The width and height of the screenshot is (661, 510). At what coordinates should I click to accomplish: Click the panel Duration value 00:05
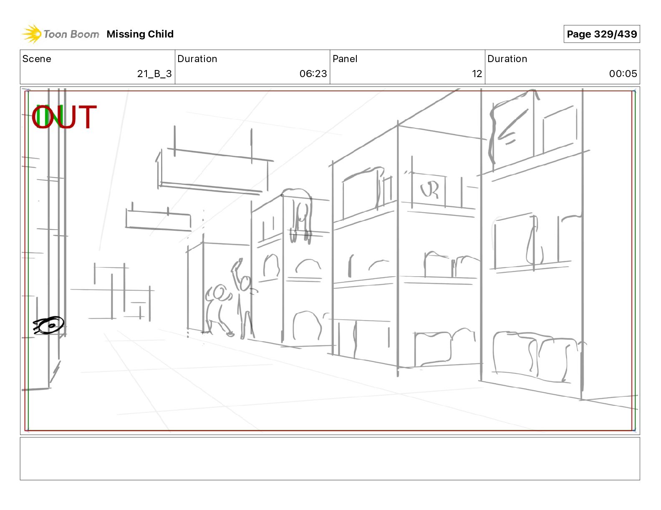tap(623, 74)
